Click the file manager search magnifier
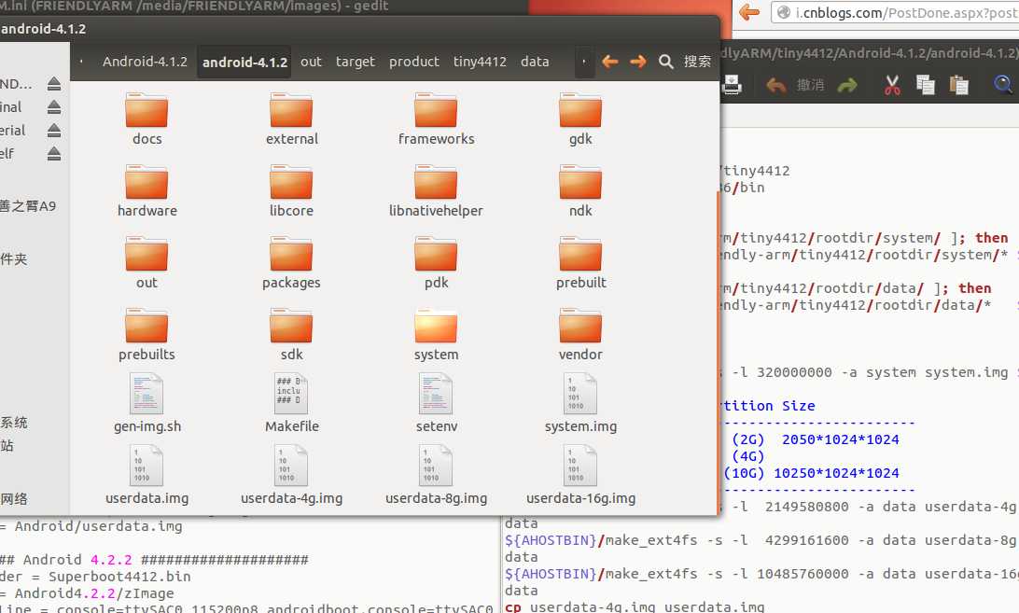Viewport: 1019px width, 613px height. click(x=665, y=62)
